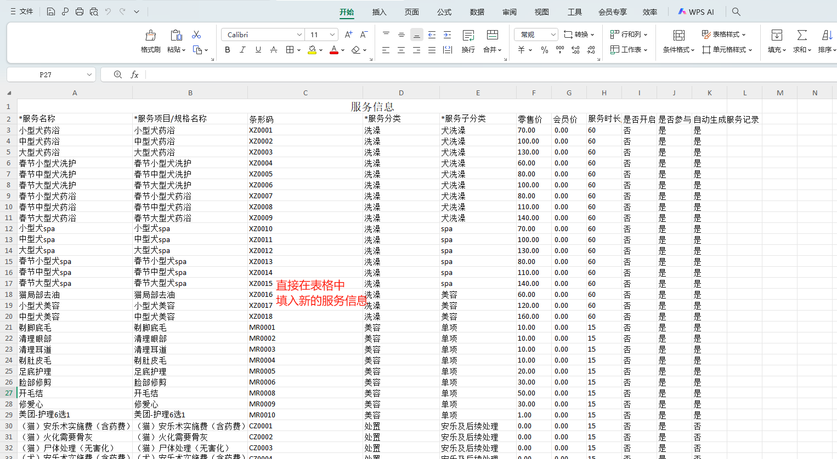Click the Merge cells (合并) icon

[493, 35]
